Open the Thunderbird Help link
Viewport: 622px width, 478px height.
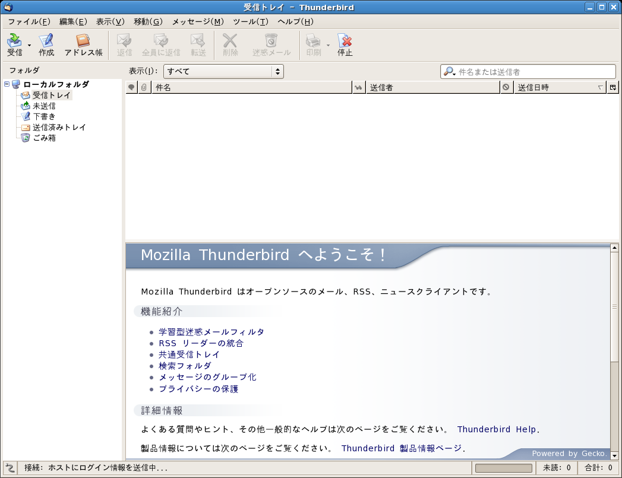click(497, 429)
